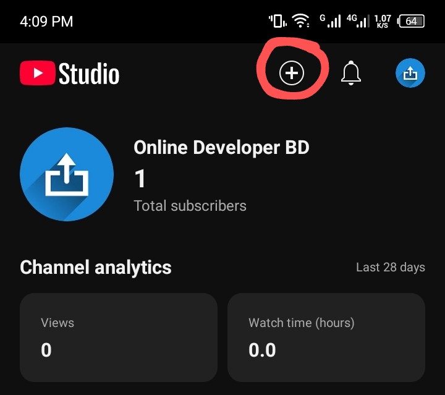Tap the Wi-Fi status icon
The height and width of the screenshot is (395, 445).
click(301, 21)
